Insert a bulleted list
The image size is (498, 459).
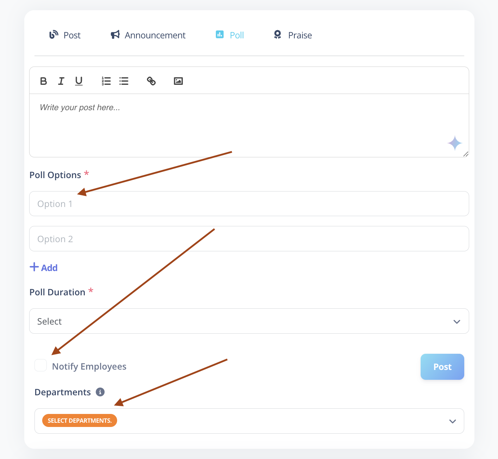pyautogui.click(x=124, y=81)
